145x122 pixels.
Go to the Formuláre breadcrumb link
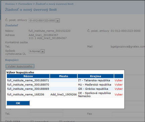[x=25, y=4]
